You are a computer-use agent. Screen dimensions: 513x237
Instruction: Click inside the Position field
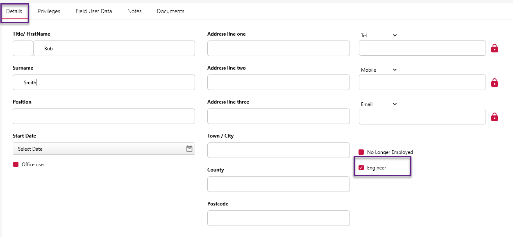tap(104, 116)
